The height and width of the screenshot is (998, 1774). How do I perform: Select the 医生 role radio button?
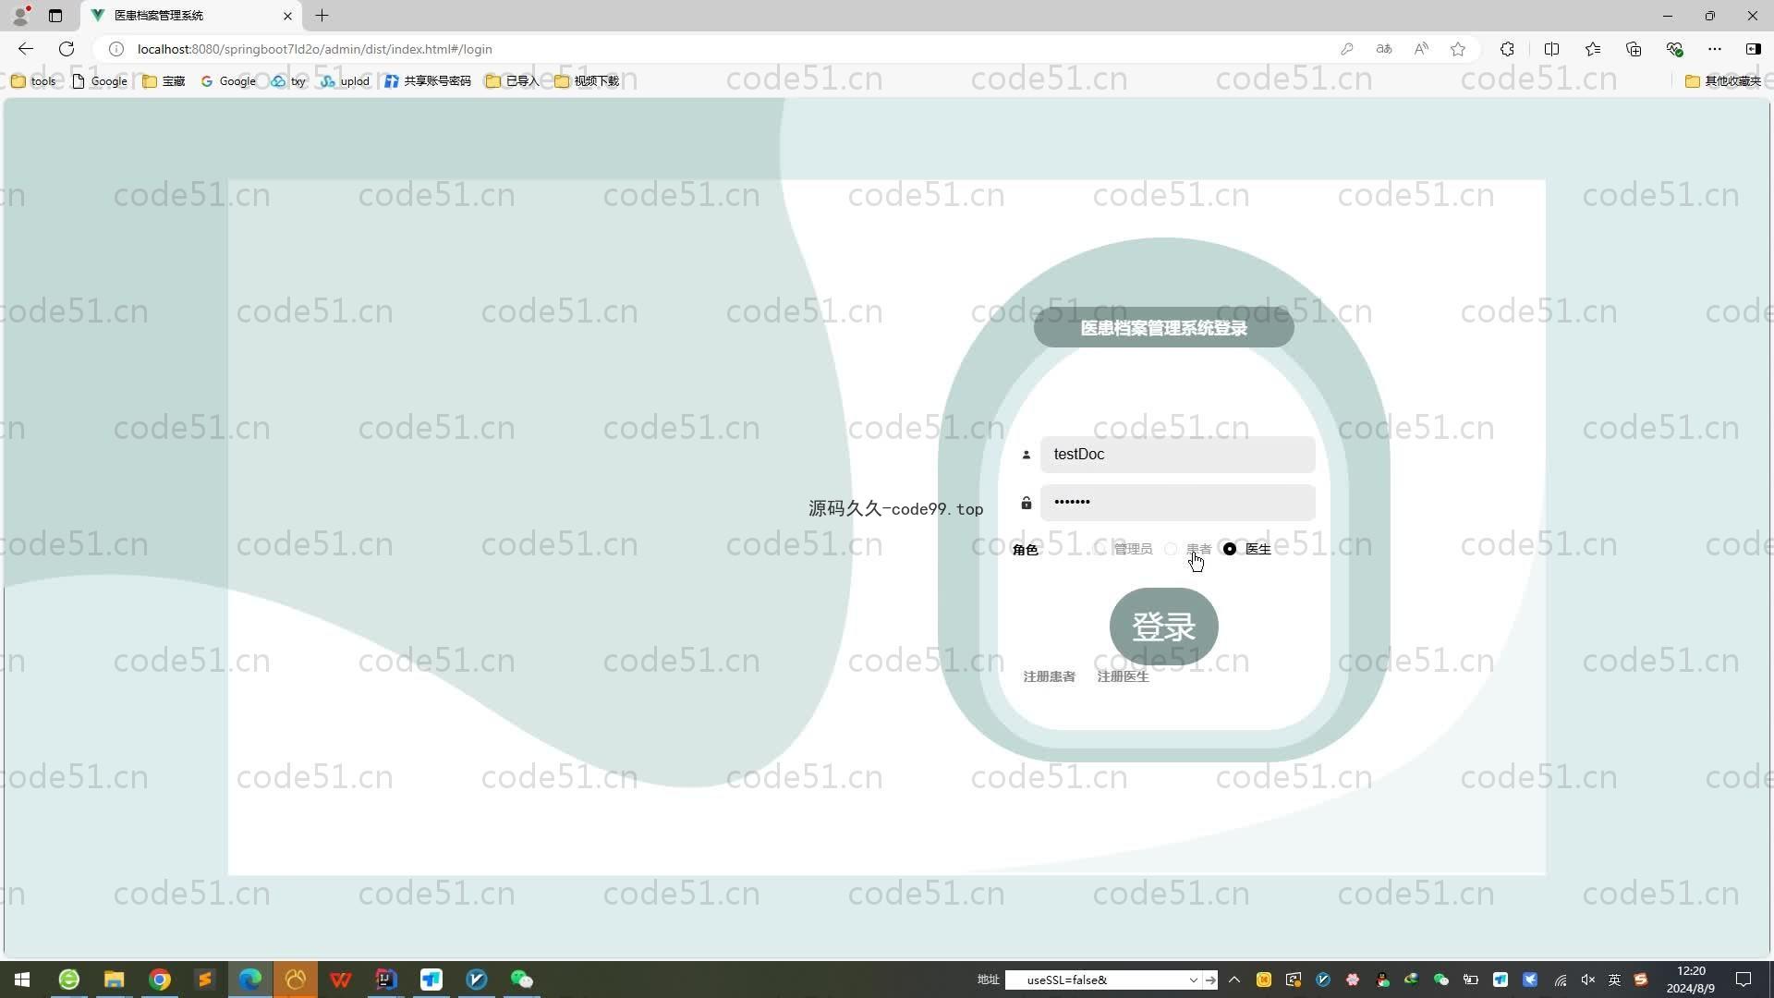[x=1230, y=549]
